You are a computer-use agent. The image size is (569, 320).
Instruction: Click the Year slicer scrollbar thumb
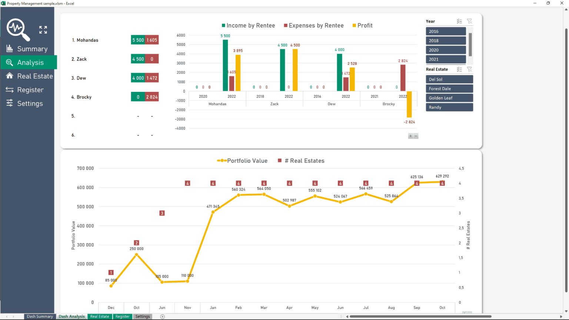(x=470, y=44)
